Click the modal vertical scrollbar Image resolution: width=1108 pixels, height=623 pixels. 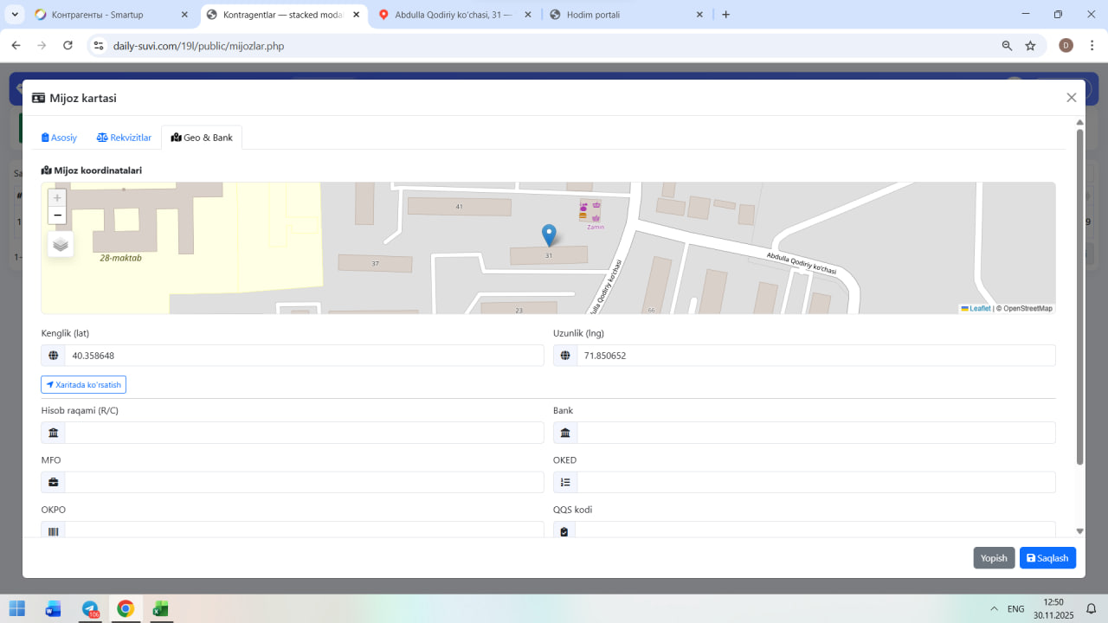click(x=1079, y=294)
